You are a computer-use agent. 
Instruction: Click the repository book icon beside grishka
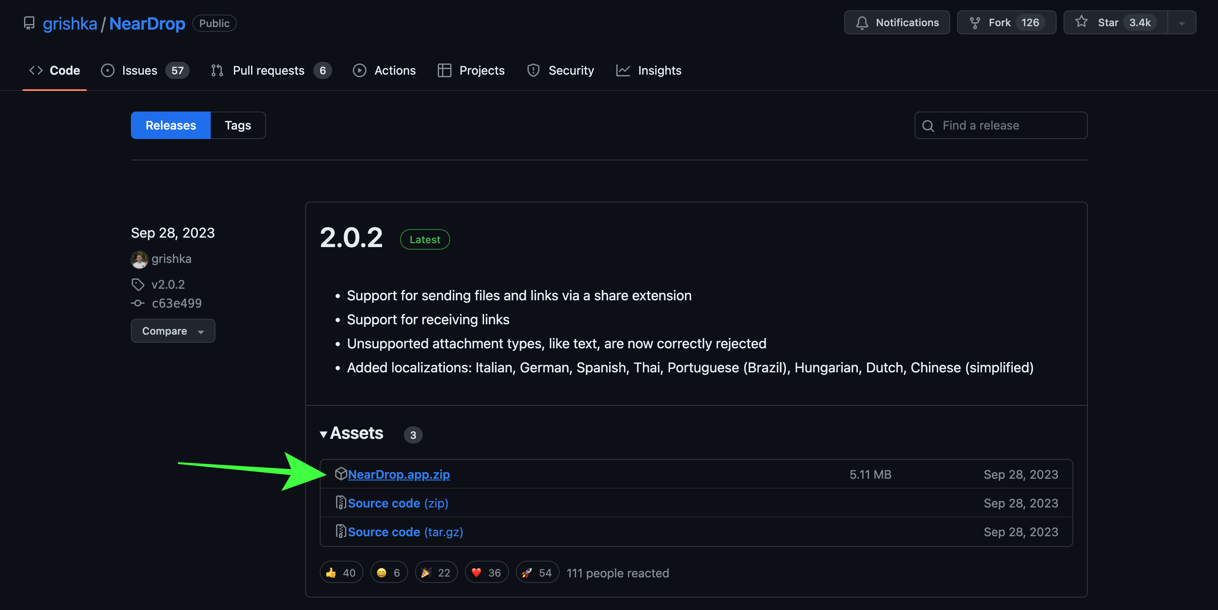click(29, 23)
